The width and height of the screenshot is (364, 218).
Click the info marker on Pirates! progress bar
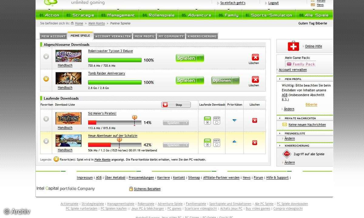[x=135, y=117]
